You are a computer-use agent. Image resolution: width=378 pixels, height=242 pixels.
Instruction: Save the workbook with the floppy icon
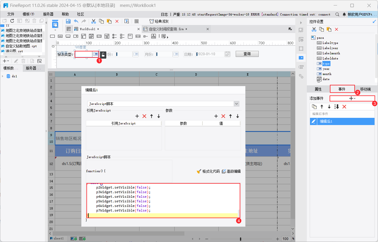[68, 21]
